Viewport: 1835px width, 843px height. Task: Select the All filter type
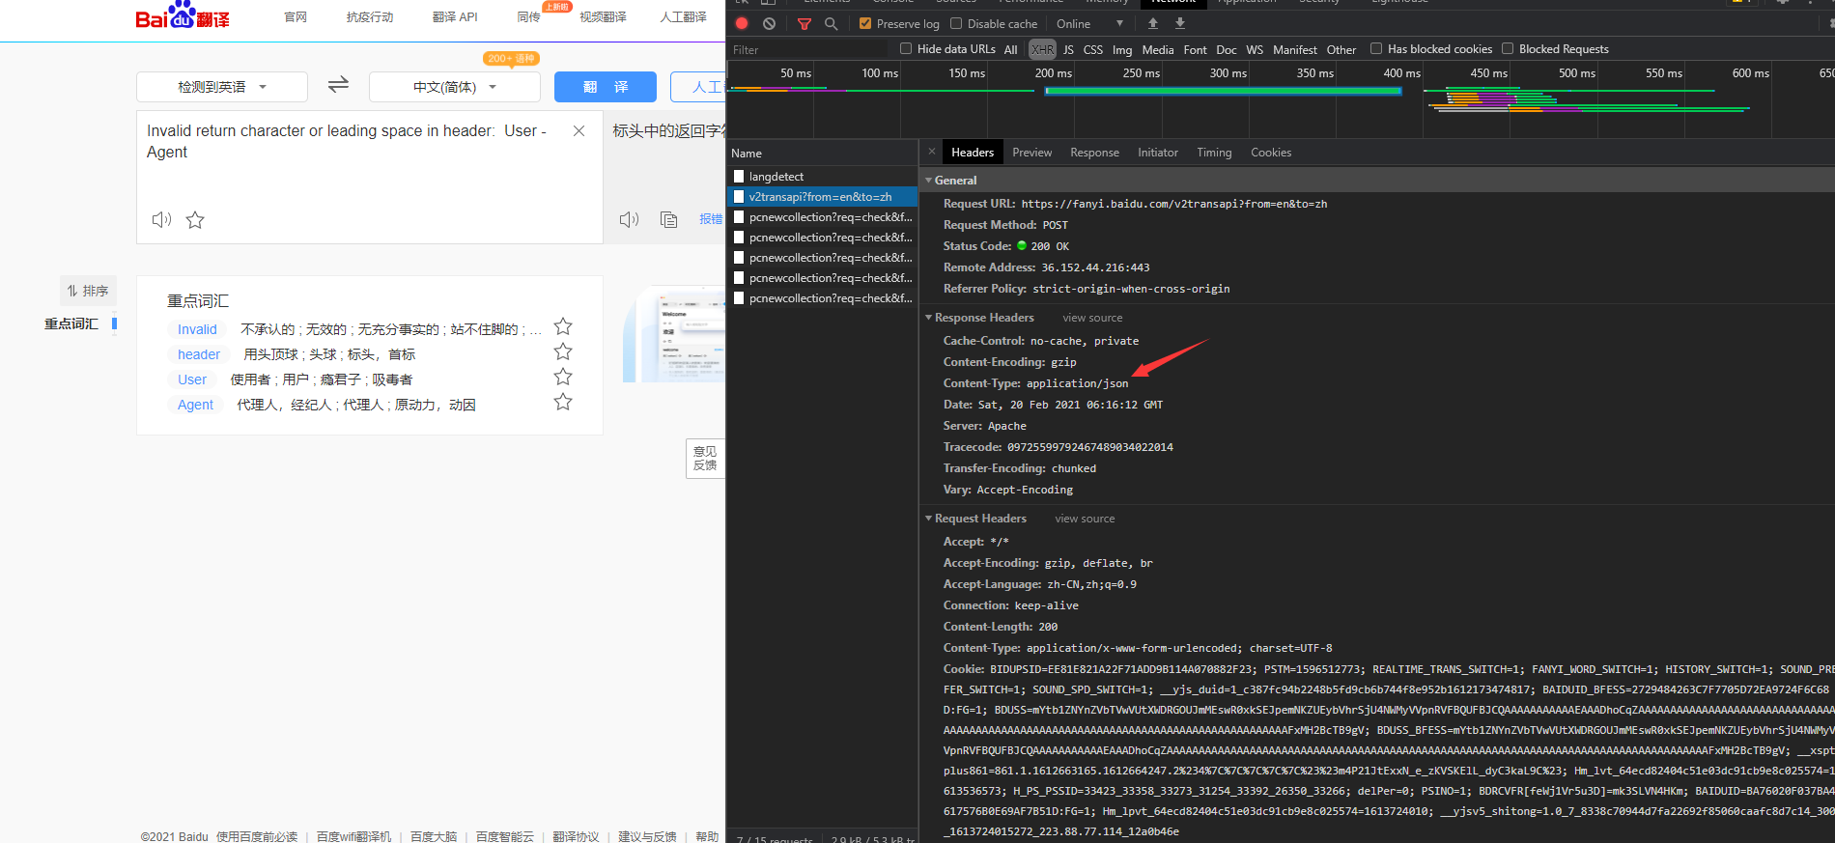click(x=1010, y=49)
